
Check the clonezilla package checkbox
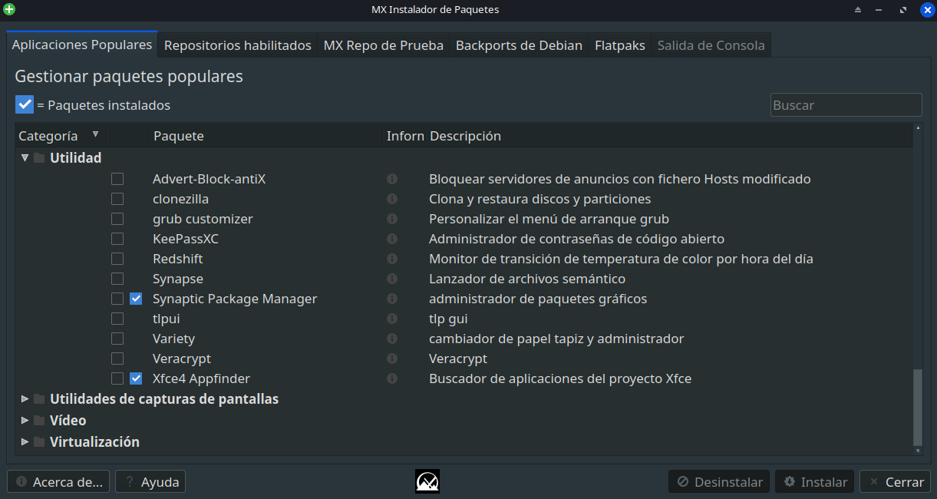pos(117,199)
